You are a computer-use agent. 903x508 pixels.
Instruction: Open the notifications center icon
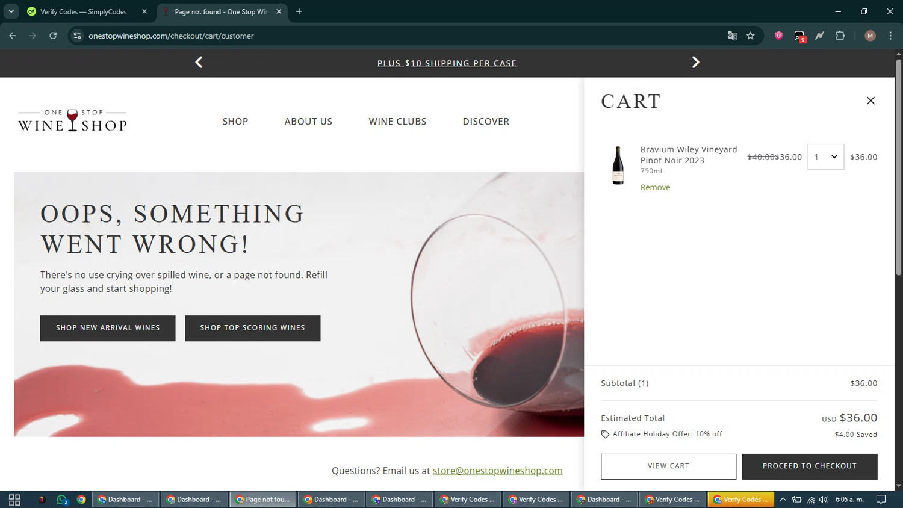(881, 500)
